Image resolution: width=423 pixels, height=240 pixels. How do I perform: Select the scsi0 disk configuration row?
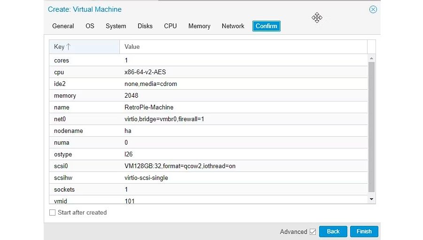tap(180, 166)
